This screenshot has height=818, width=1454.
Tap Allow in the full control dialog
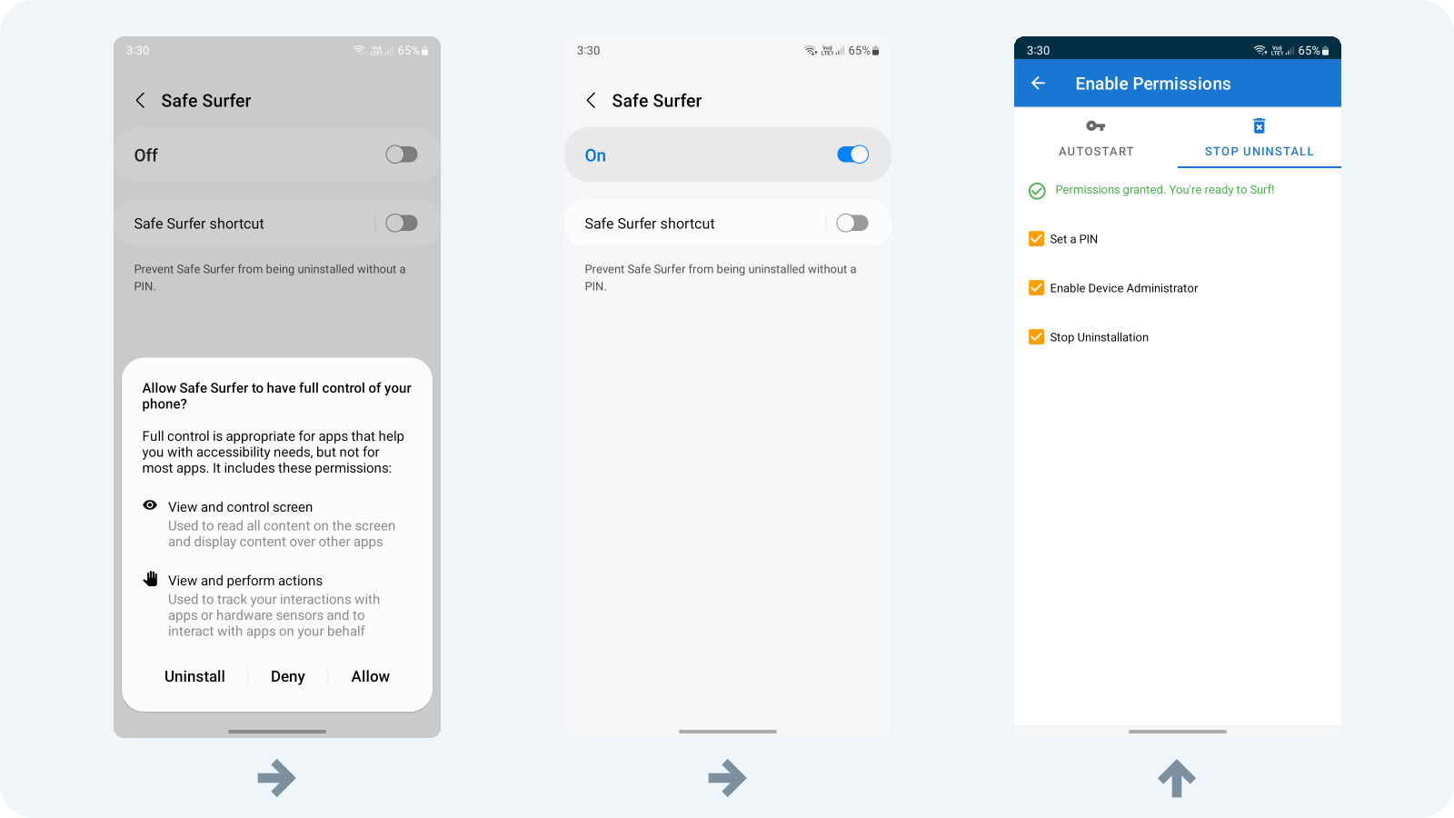tap(370, 676)
